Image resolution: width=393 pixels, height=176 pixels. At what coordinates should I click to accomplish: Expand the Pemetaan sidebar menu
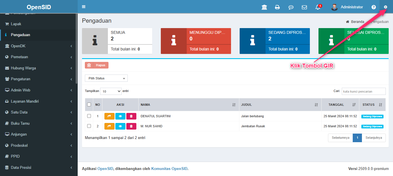coord(39,57)
